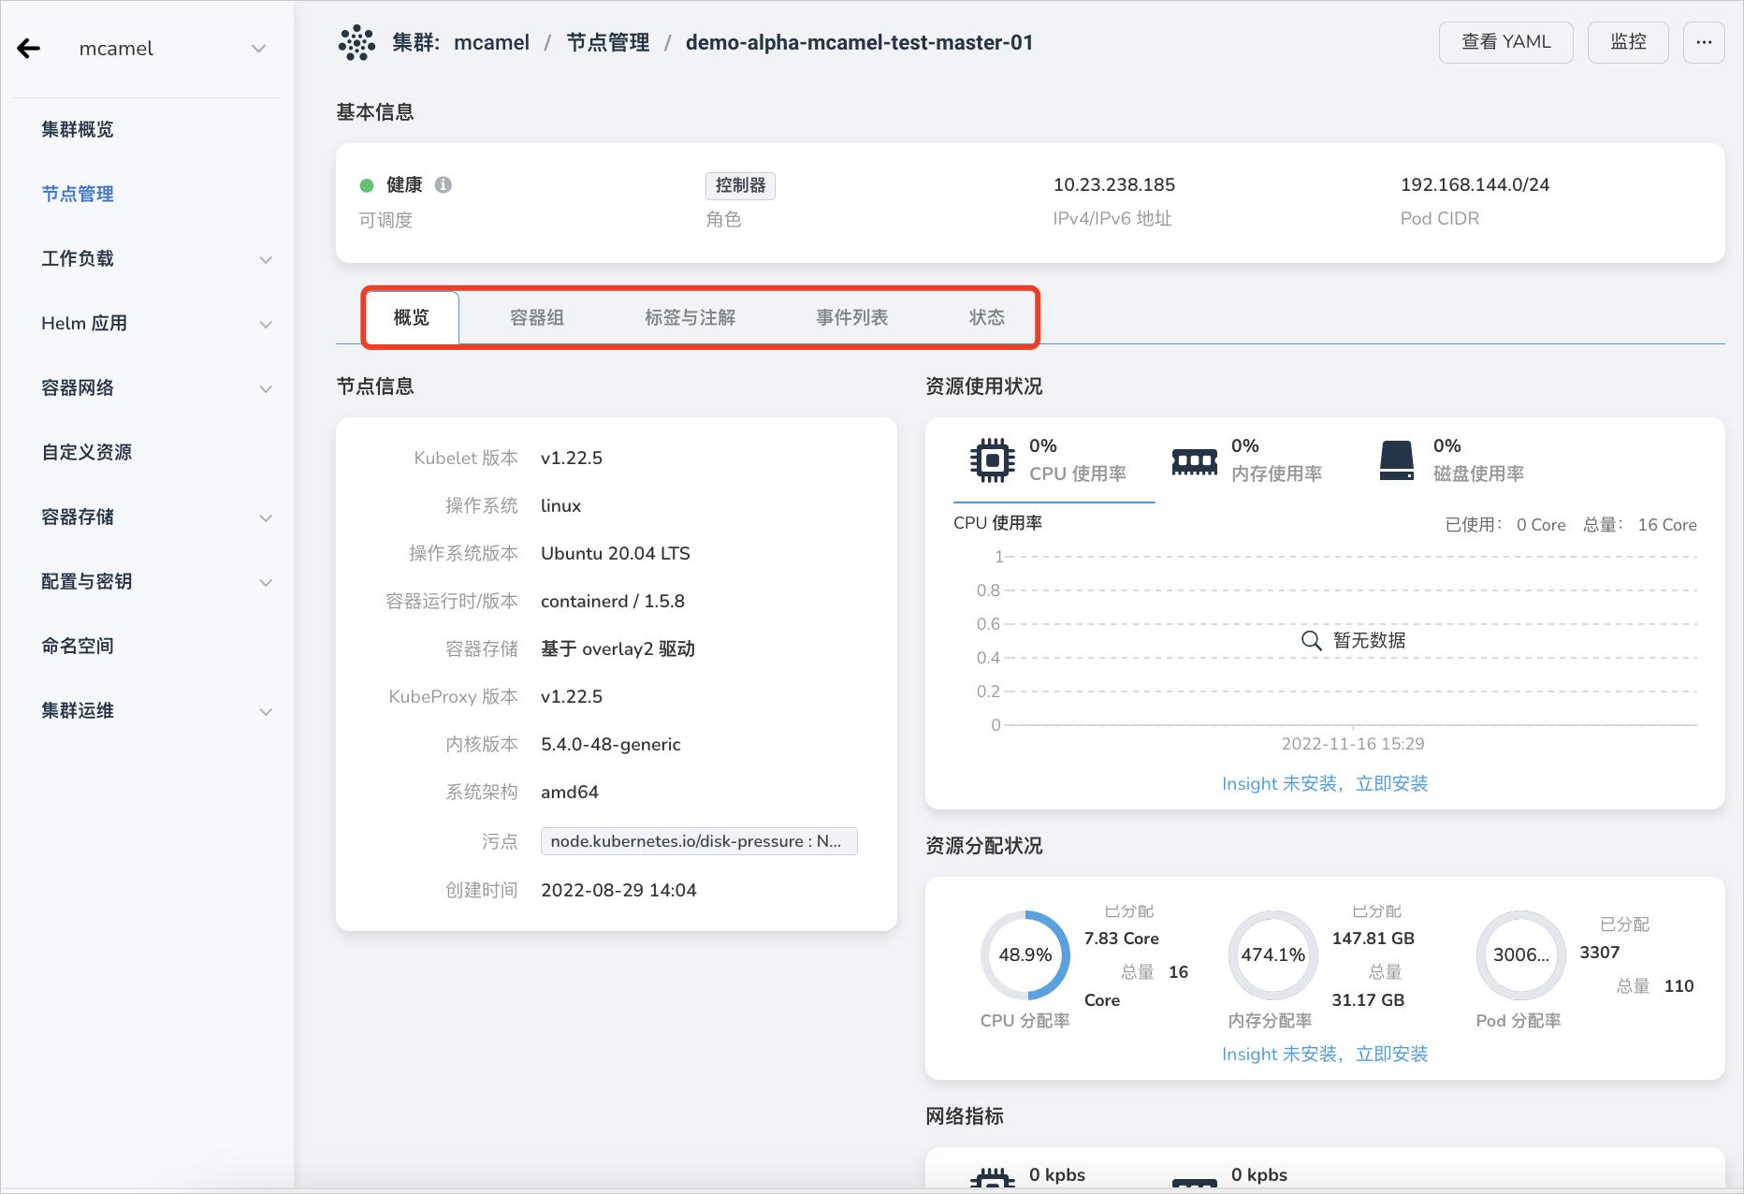This screenshot has height=1194, width=1744.
Task: Click the 474.1% memory allocation ring
Action: click(x=1273, y=955)
